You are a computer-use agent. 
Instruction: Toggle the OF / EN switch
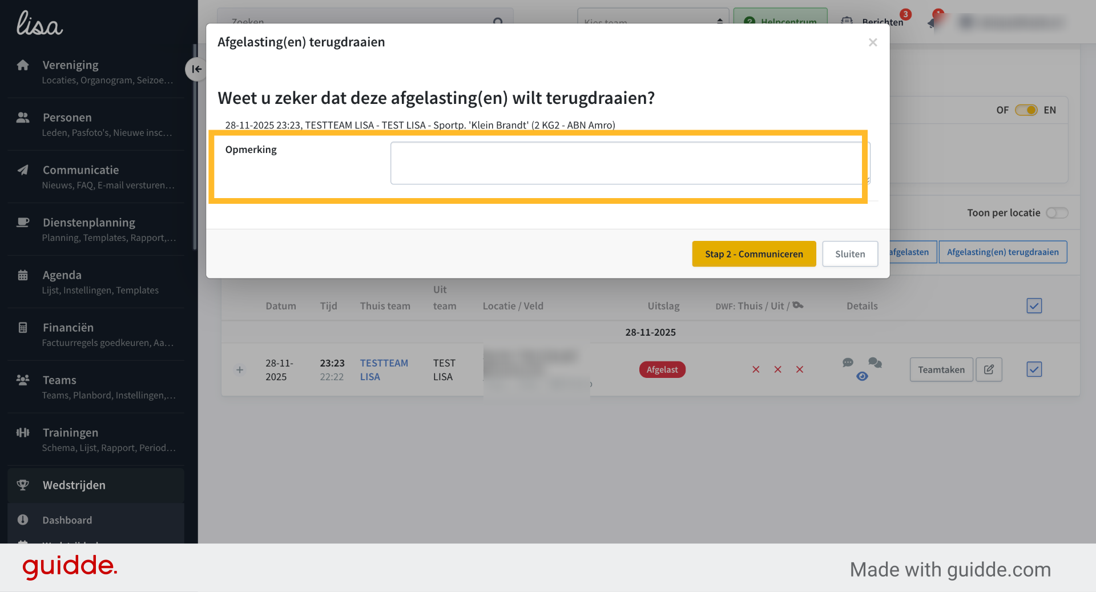(x=1026, y=110)
